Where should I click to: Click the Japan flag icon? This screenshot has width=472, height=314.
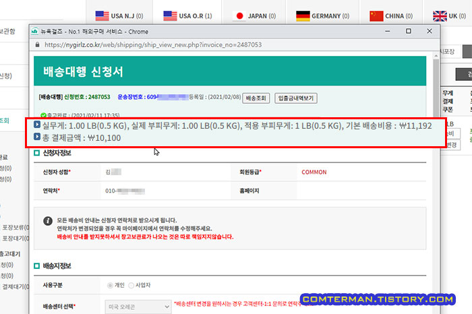point(239,16)
